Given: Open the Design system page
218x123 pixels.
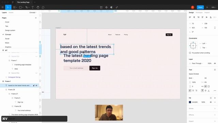Looking at the screenshot, I should point(10,30).
